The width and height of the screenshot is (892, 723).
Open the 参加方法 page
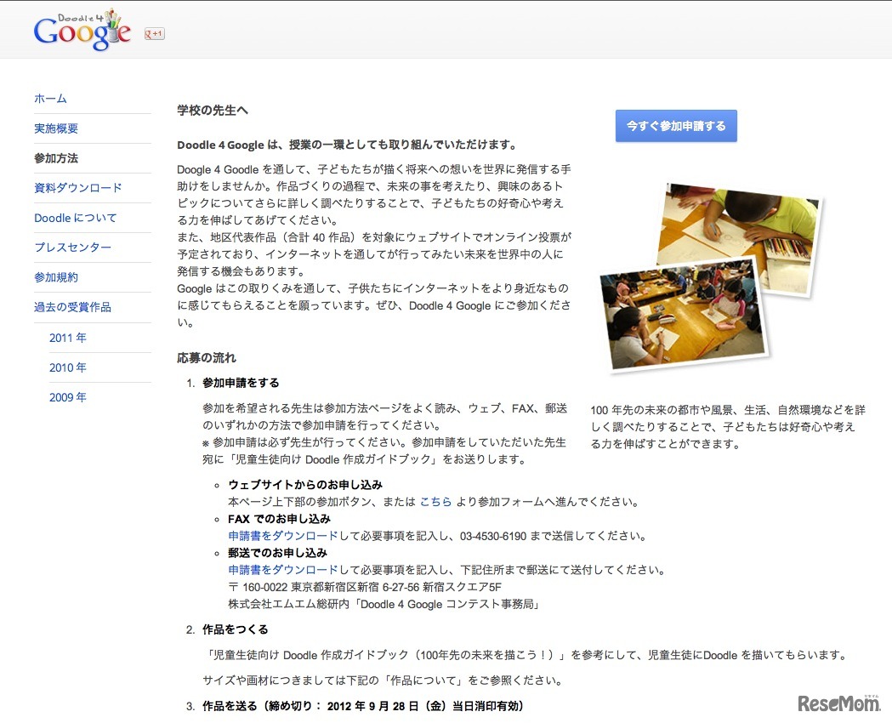click(56, 158)
